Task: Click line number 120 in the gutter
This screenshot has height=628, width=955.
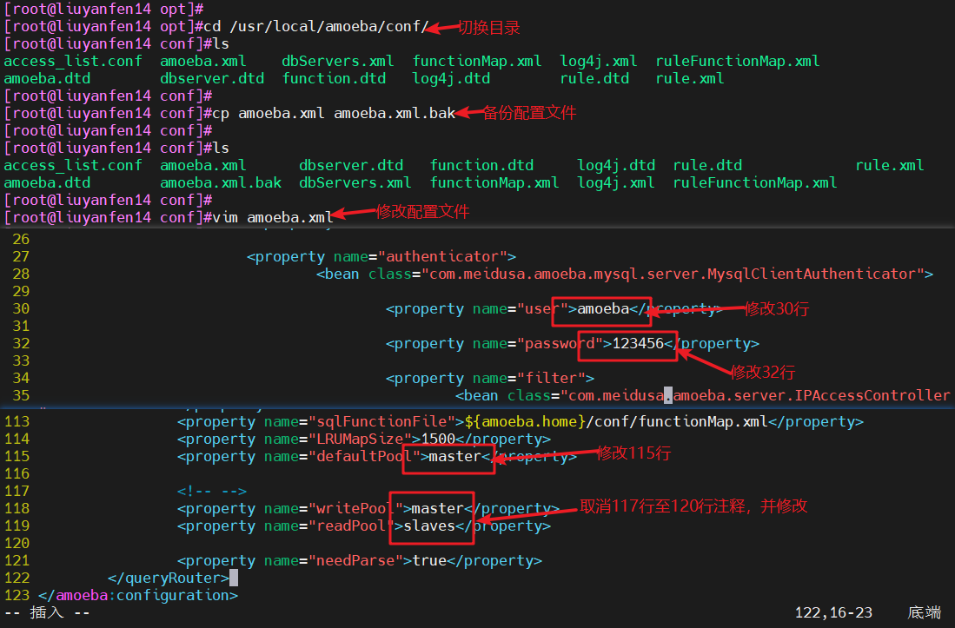Action: click(17, 544)
